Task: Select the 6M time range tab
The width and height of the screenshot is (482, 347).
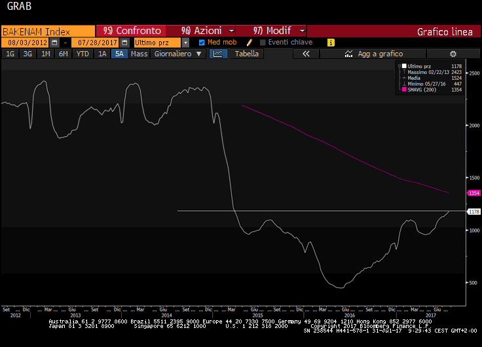Action: [x=64, y=54]
